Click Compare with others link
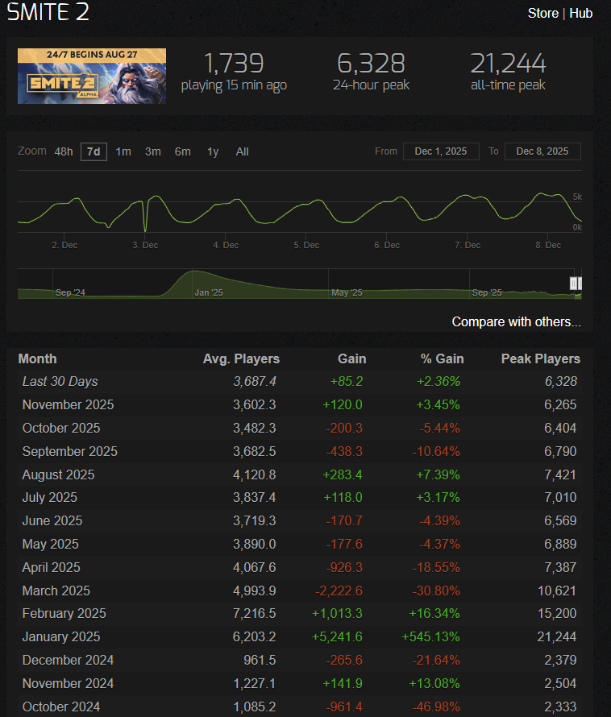 click(x=516, y=322)
